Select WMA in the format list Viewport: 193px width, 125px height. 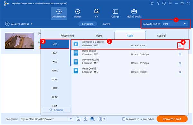pos(55,71)
